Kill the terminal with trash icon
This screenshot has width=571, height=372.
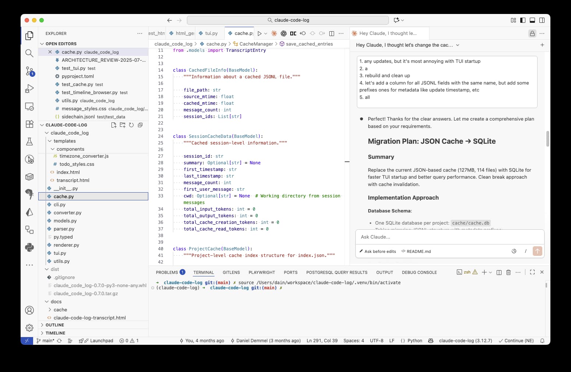(508, 272)
